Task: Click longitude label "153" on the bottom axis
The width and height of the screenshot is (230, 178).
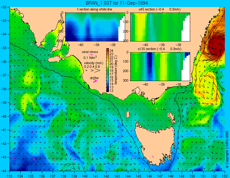Action: (x=224, y=176)
